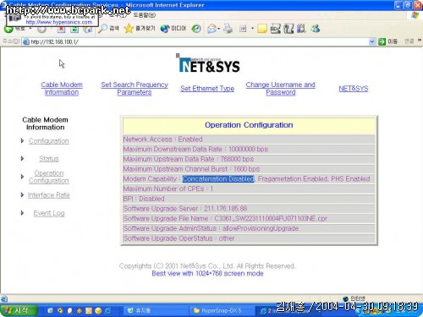Open the address bar dropdown arrow
This screenshot has width=423, height=317.
tap(372, 41)
